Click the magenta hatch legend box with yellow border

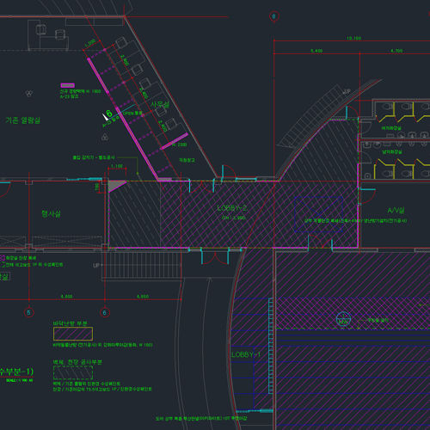(73, 334)
